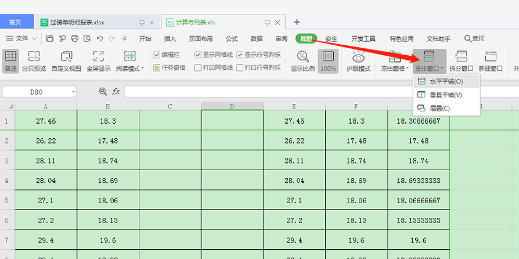Viewport: 519px width, 259px height.
Task: Enable 打印行号列标 checkbox
Action: 240,68
